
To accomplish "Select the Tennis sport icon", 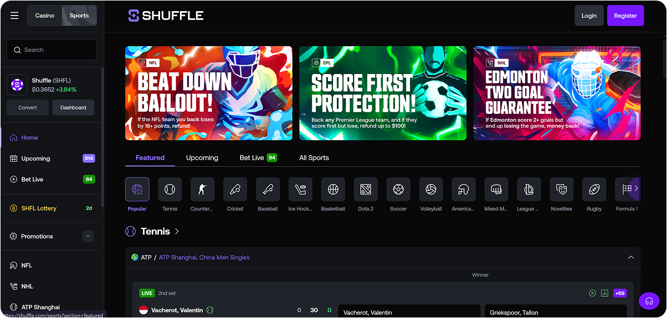I will (x=170, y=190).
